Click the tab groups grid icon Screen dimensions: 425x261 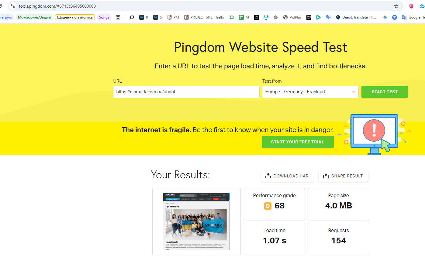point(118,17)
